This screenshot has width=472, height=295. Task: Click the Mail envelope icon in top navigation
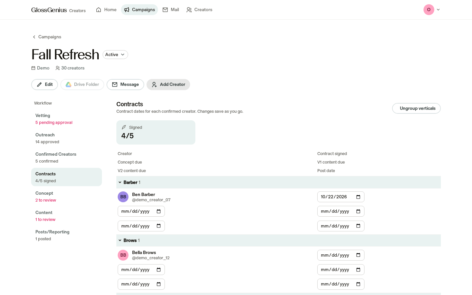pyautogui.click(x=165, y=10)
